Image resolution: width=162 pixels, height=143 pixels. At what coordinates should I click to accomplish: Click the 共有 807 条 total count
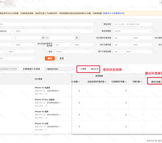152,141
